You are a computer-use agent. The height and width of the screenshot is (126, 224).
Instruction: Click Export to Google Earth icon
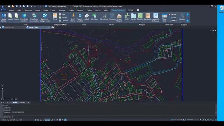click(44, 17)
